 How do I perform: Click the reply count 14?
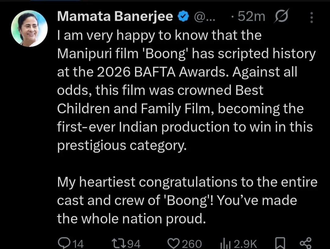click(78, 244)
